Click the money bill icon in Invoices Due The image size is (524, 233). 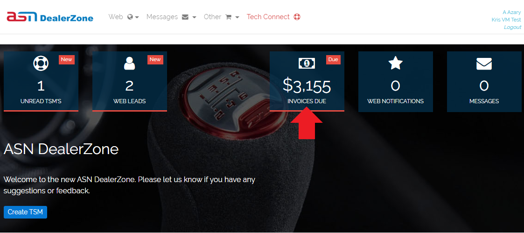click(307, 63)
